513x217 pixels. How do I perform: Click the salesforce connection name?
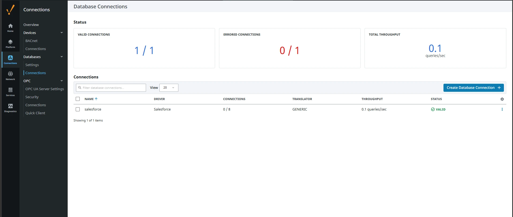[x=93, y=109]
